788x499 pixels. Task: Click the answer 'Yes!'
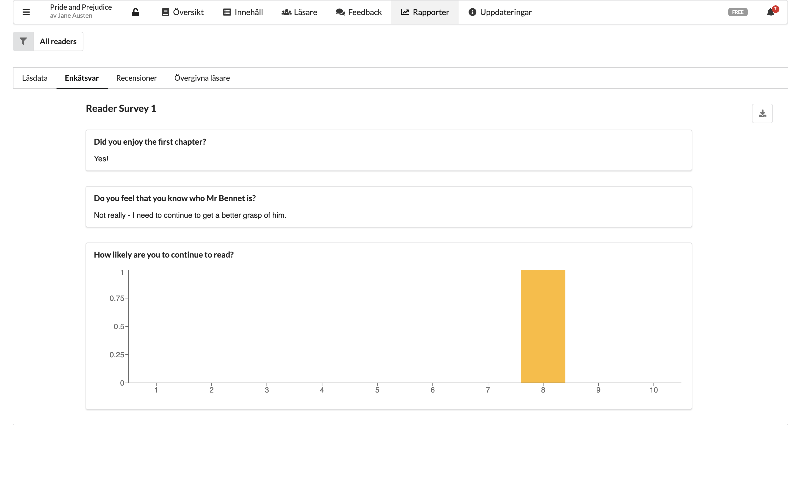101,159
